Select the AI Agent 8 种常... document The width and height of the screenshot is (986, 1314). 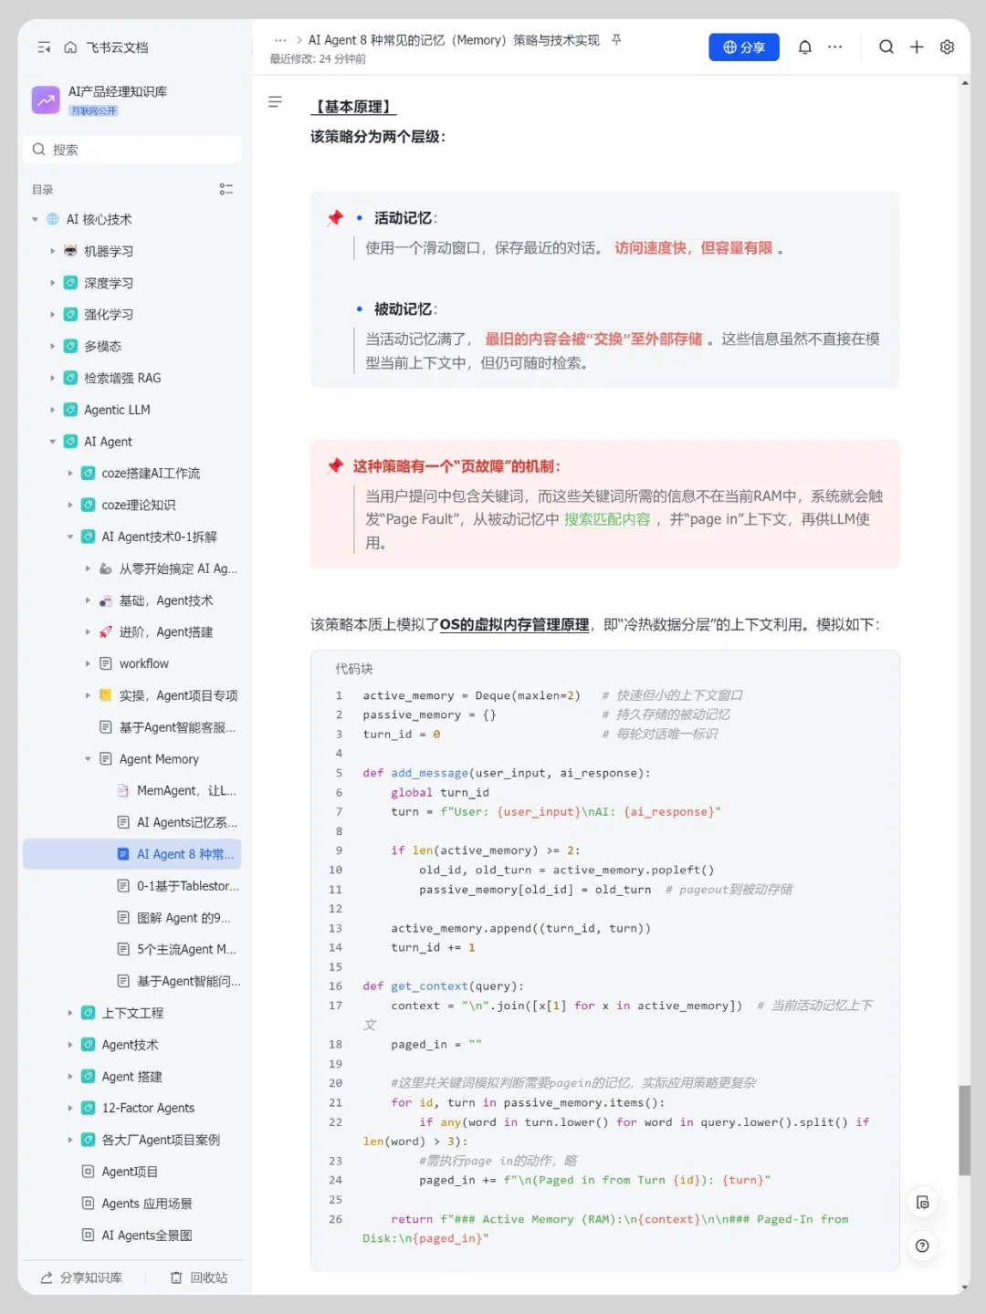click(x=132, y=854)
